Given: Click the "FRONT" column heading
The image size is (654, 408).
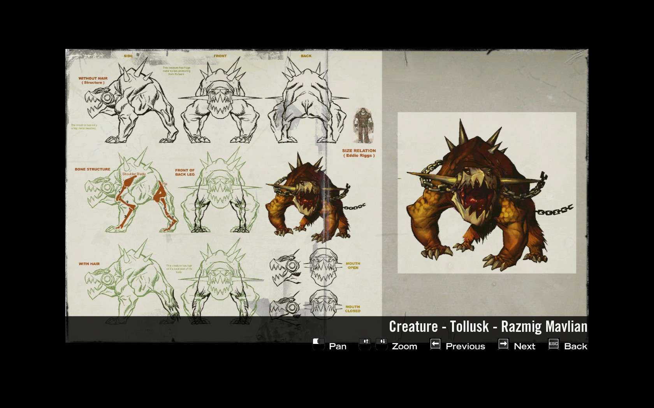Looking at the screenshot, I should 220,56.
